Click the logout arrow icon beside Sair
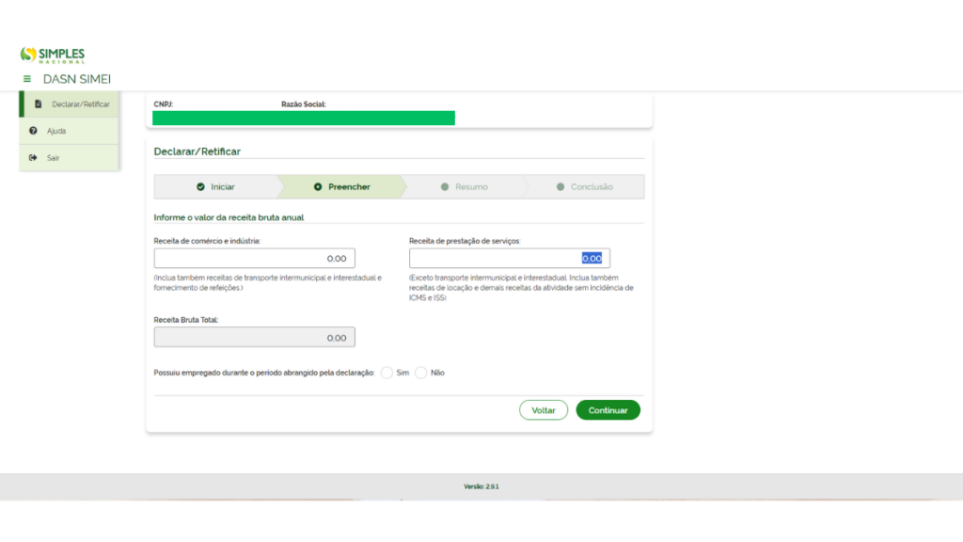 (35, 156)
